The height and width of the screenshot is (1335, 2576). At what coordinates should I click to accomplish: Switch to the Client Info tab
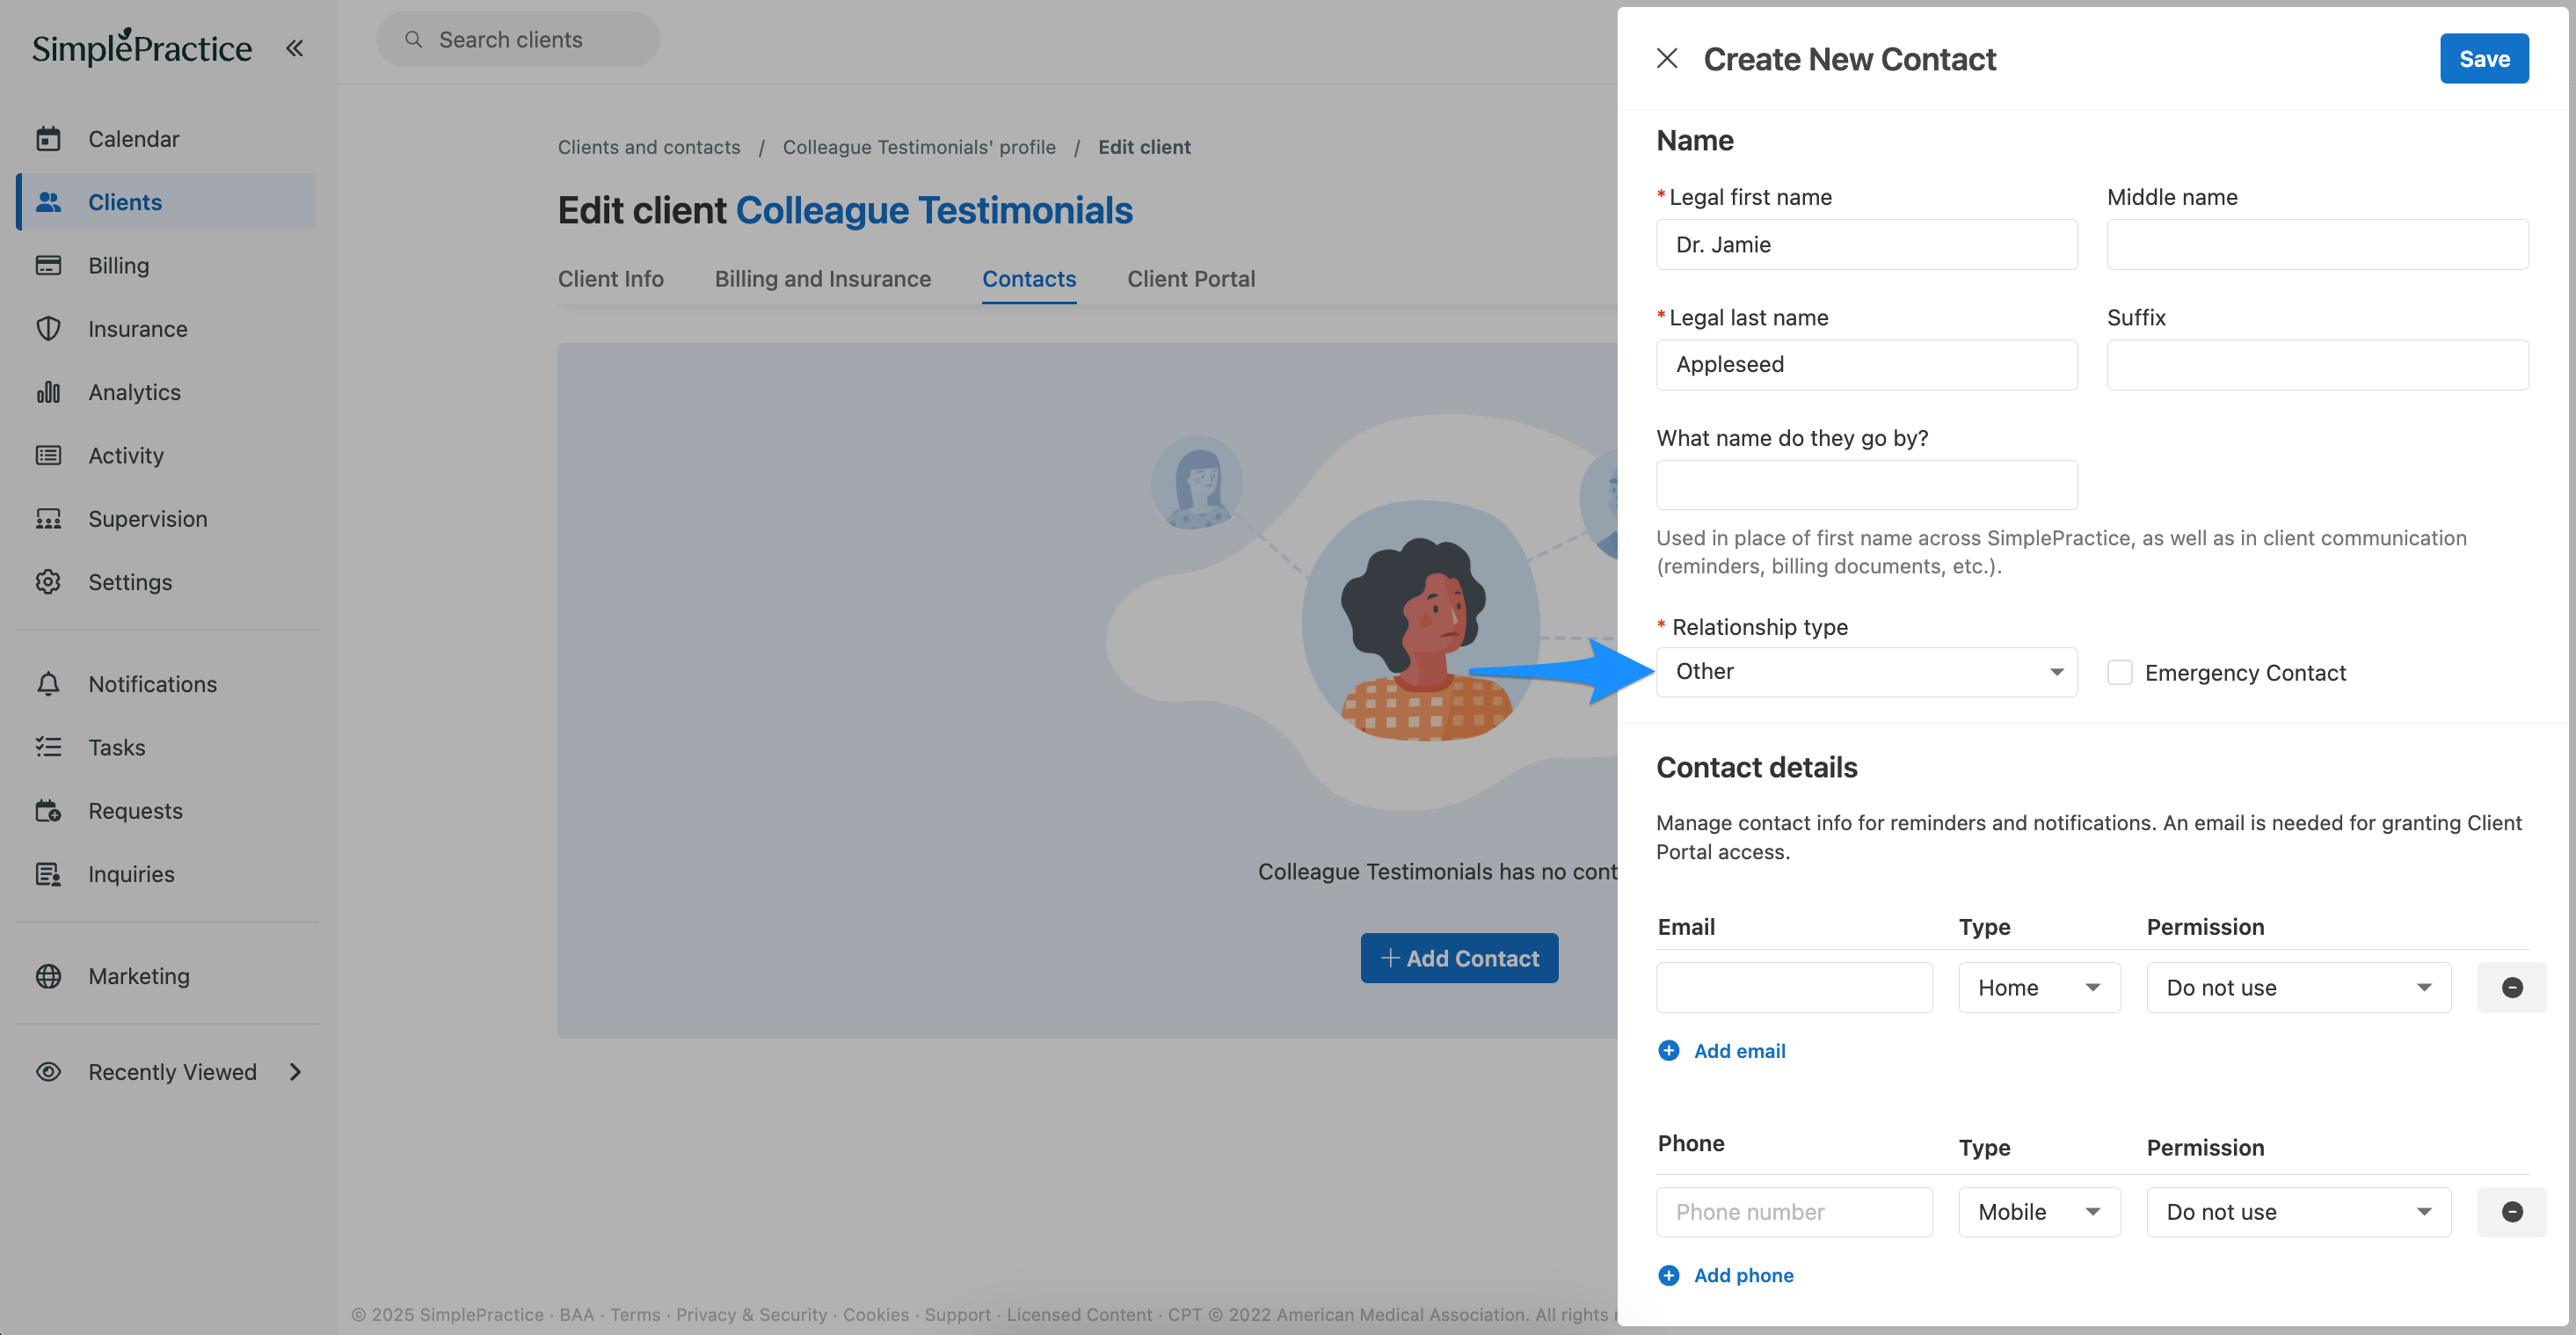point(610,279)
